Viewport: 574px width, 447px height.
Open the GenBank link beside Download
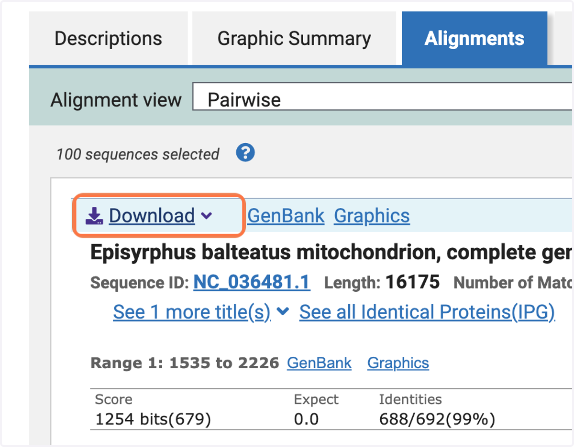pos(286,216)
